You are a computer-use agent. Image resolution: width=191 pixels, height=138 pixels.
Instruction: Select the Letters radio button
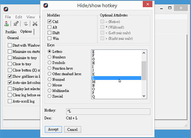tap(49, 51)
